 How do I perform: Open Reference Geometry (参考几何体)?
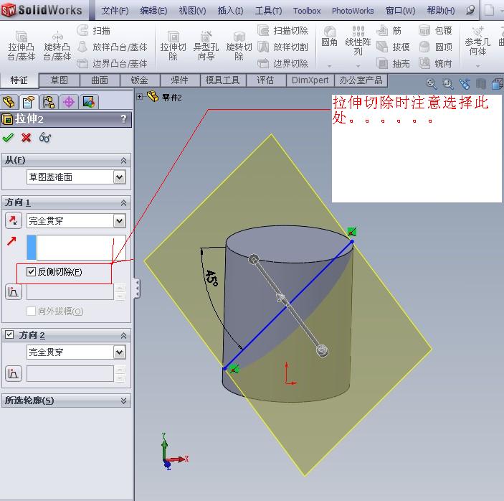pos(477,42)
